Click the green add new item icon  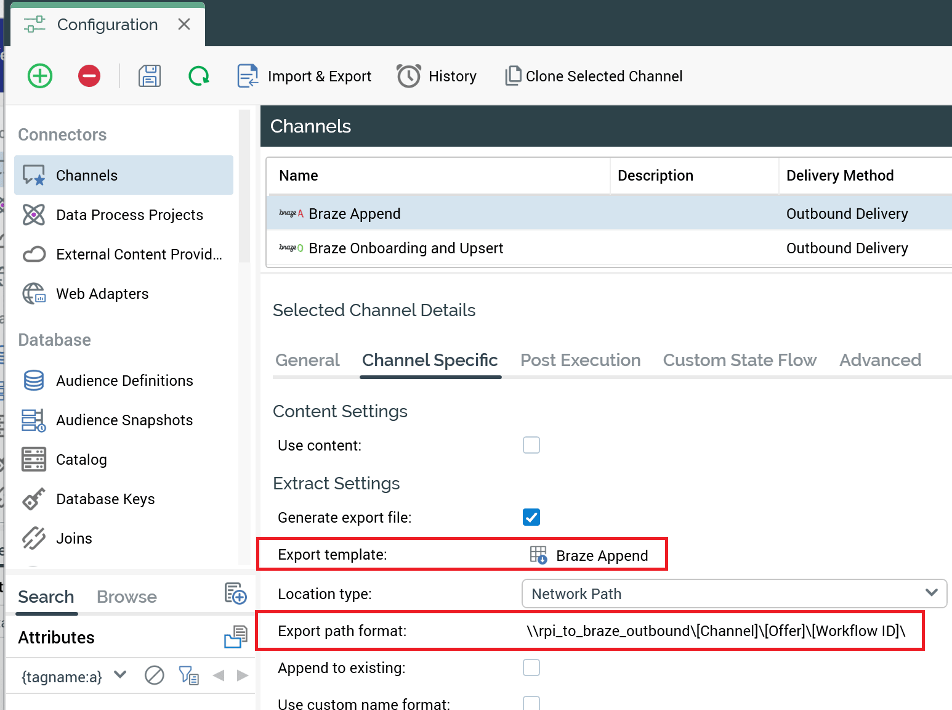point(40,76)
